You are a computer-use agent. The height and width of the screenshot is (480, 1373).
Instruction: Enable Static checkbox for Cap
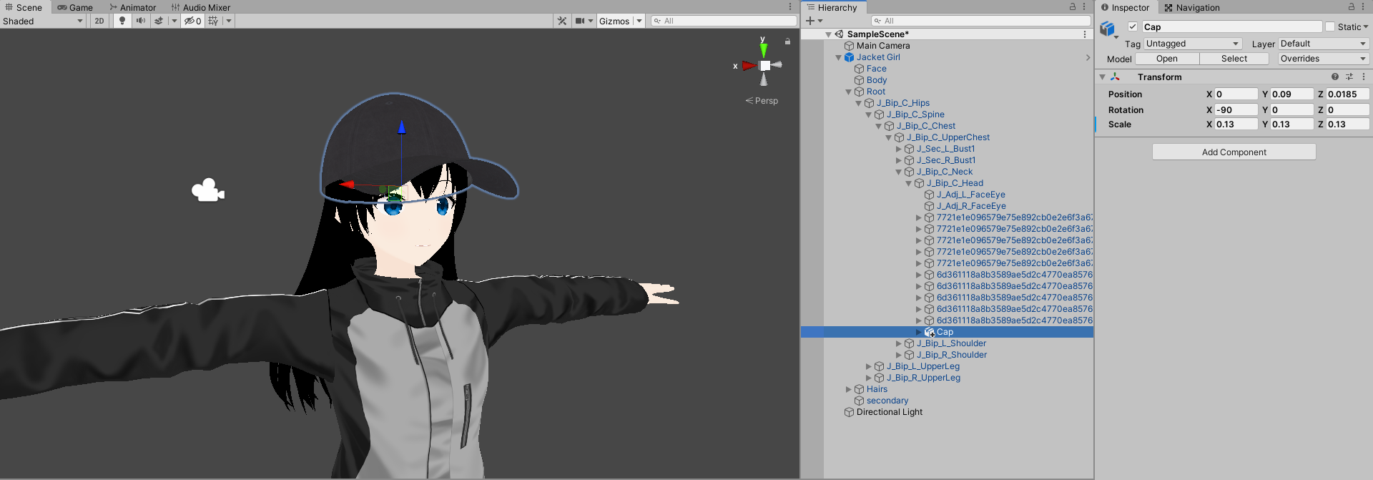tap(1330, 26)
